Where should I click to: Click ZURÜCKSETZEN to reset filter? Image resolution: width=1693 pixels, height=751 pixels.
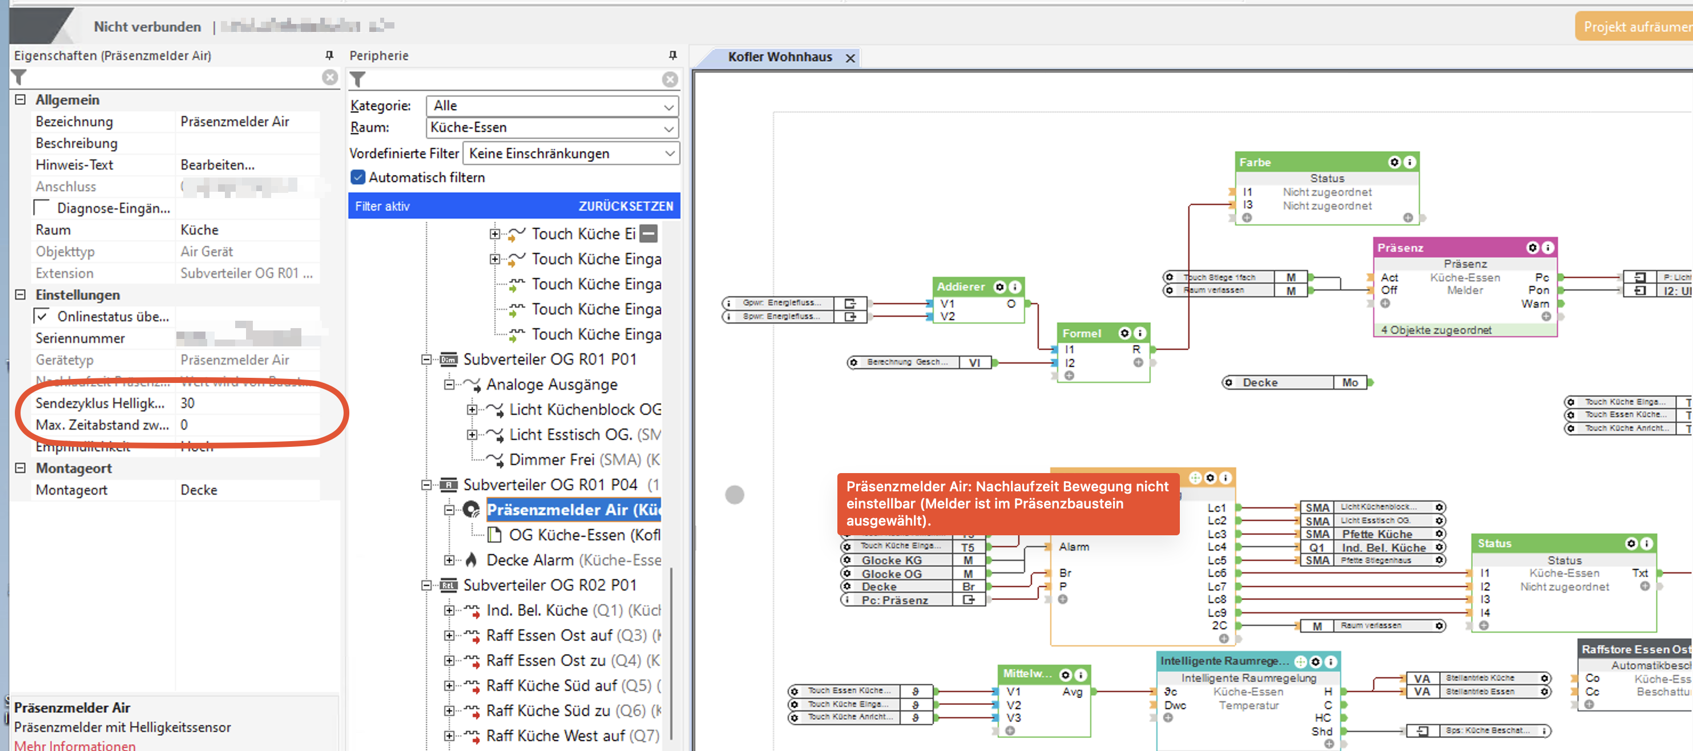pos(625,207)
